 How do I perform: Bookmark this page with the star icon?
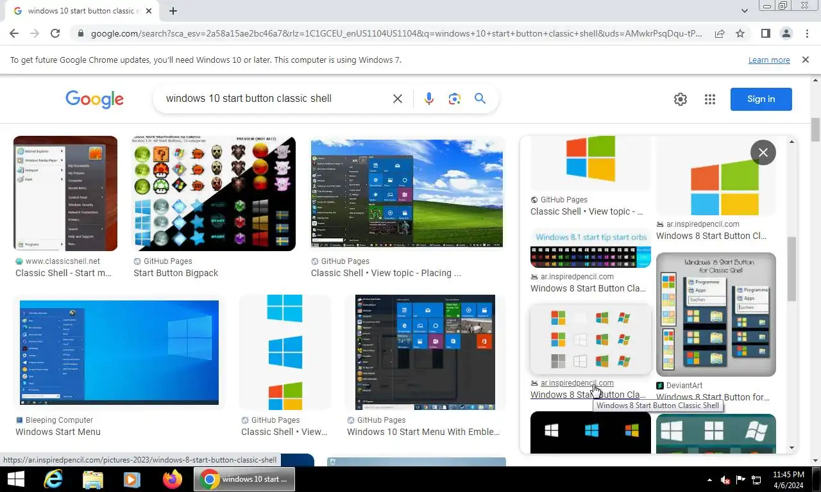coord(740,33)
